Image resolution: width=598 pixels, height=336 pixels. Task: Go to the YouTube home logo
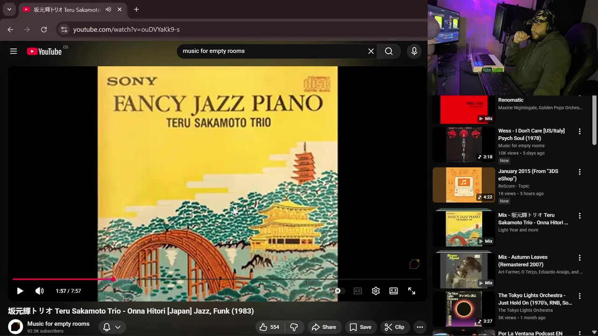pos(44,51)
